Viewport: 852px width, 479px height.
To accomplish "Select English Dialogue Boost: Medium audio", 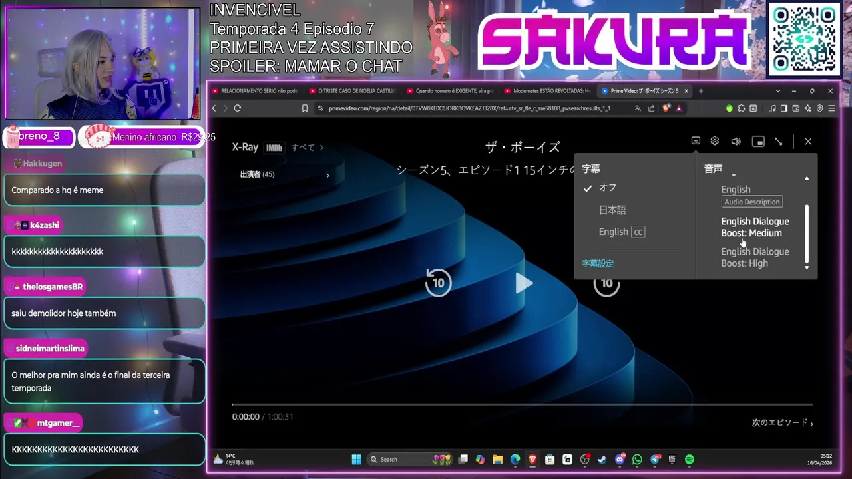I will coord(755,227).
